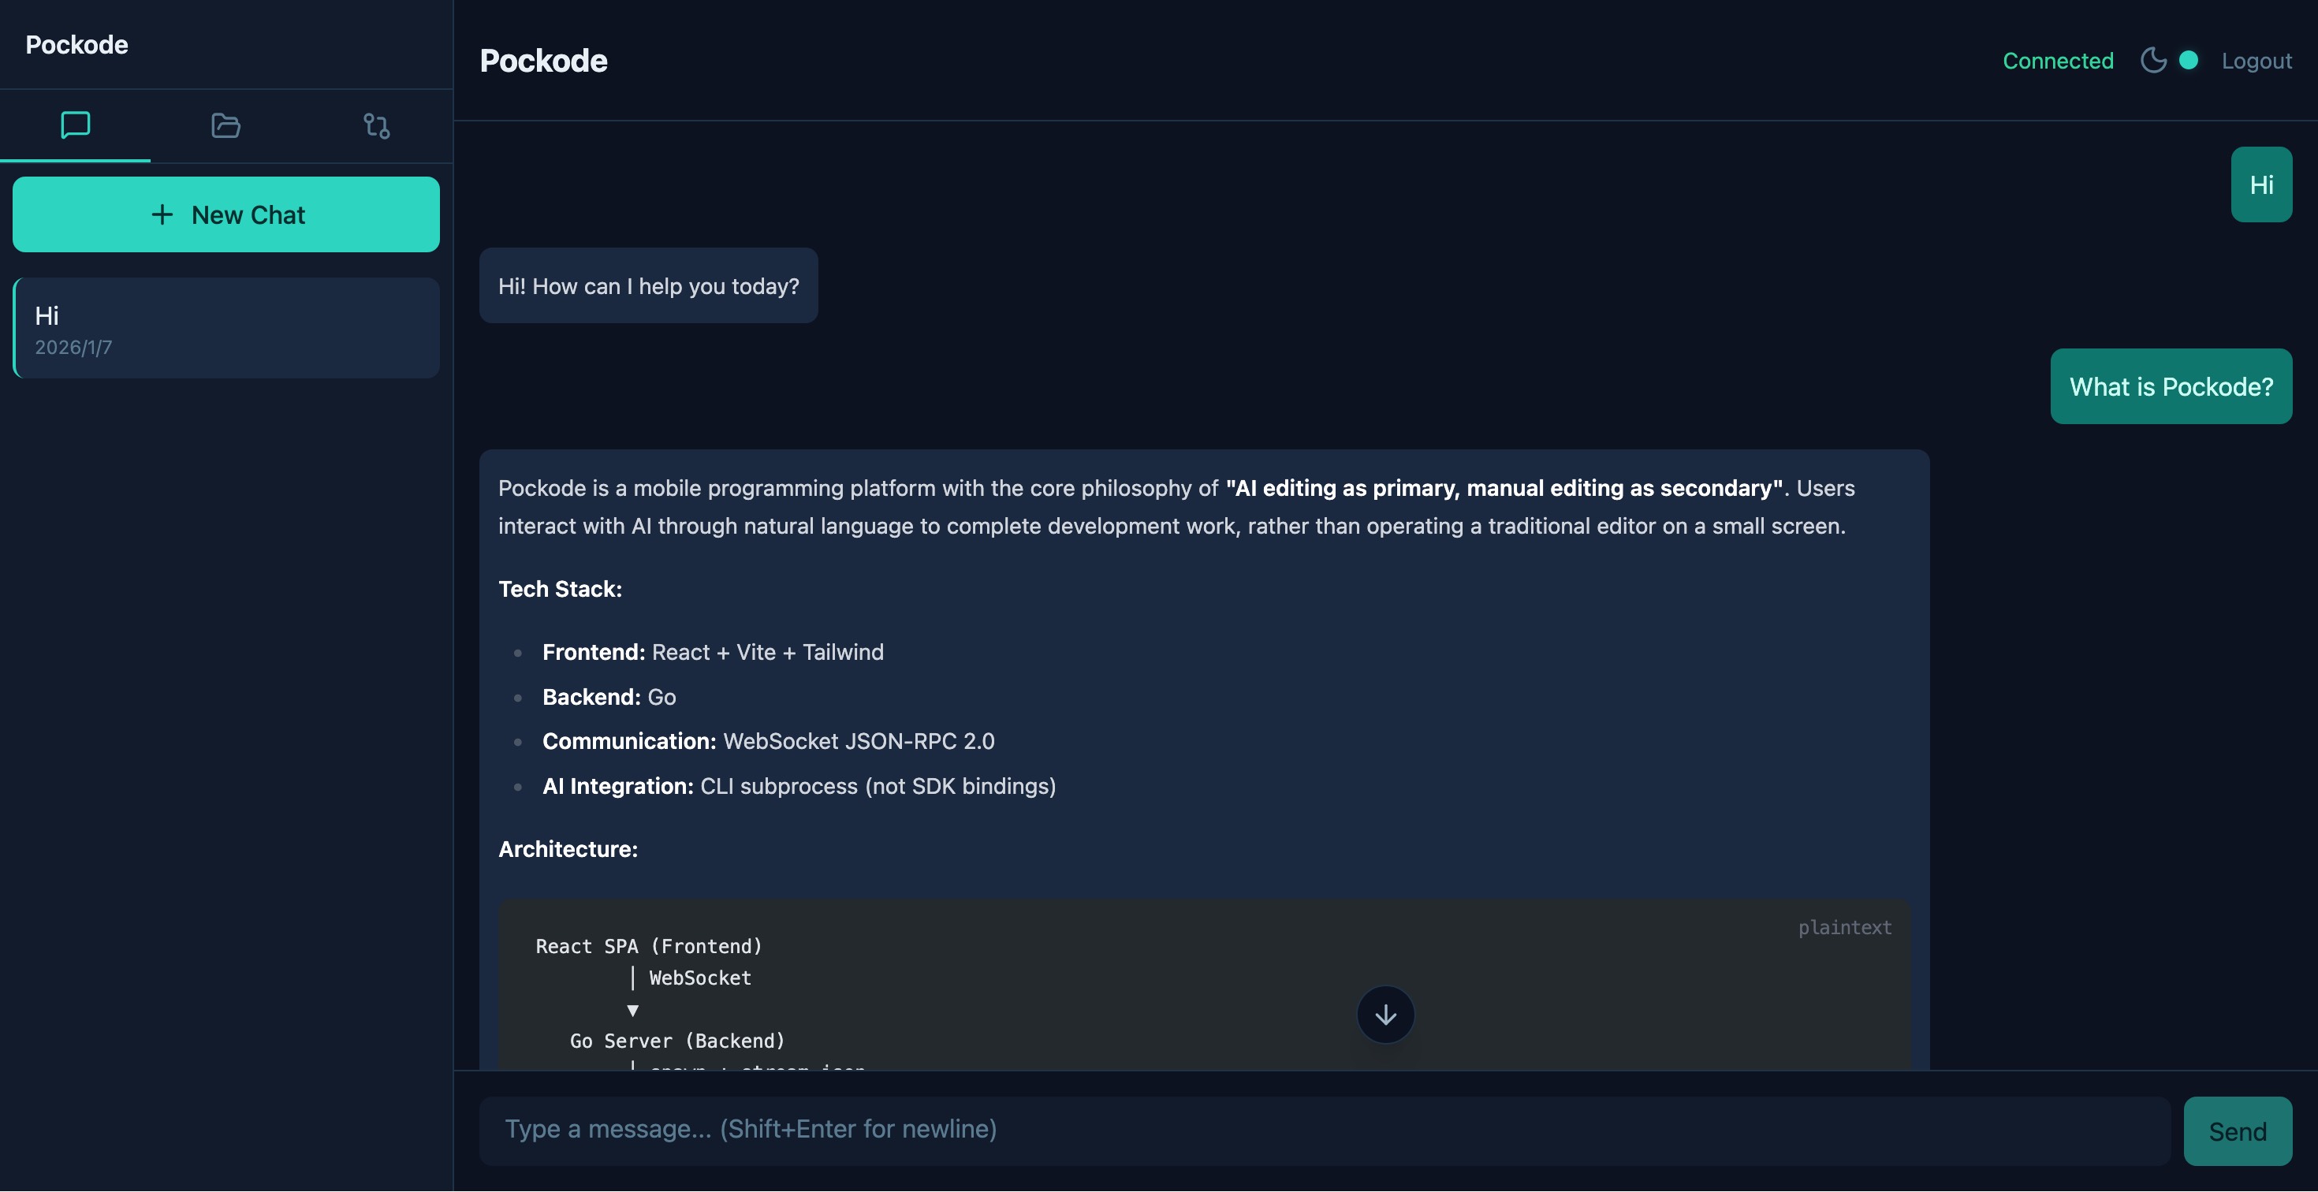Click the scroll-to-bottom arrow in the chat
The height and width of the screenshot is (1192, 2318).
click(x=1384, y=1015)
